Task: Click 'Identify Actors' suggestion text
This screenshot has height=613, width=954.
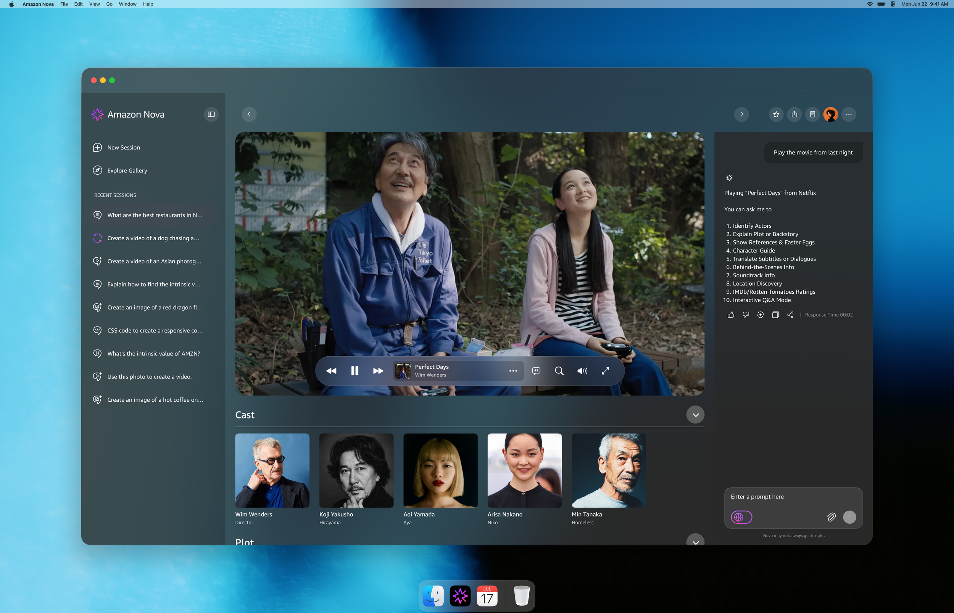Action: (x=752, y=226)
